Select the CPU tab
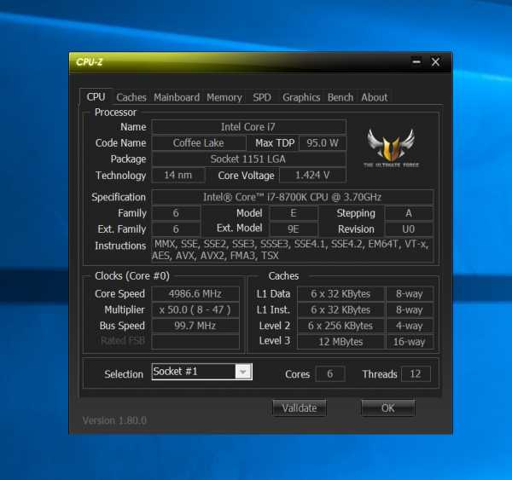The width and height of the screenshot is (512, 480). 96,97
